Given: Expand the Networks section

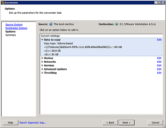Looking at the screenshot, I should (42, 62).
